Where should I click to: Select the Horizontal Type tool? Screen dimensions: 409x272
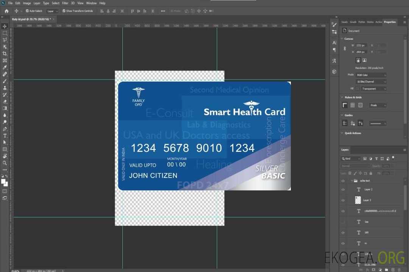click(x=5, y=136)
